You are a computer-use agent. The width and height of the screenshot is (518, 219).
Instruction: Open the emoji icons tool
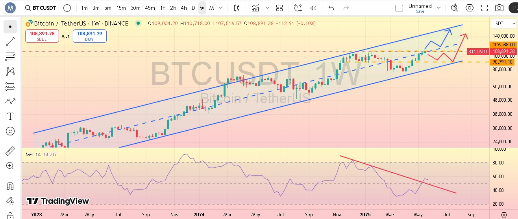pos(10,131)
